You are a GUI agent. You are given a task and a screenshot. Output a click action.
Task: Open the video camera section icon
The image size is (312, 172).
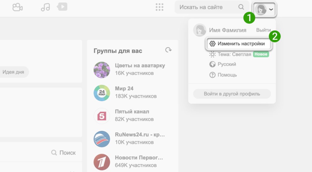tap(17, 7)
